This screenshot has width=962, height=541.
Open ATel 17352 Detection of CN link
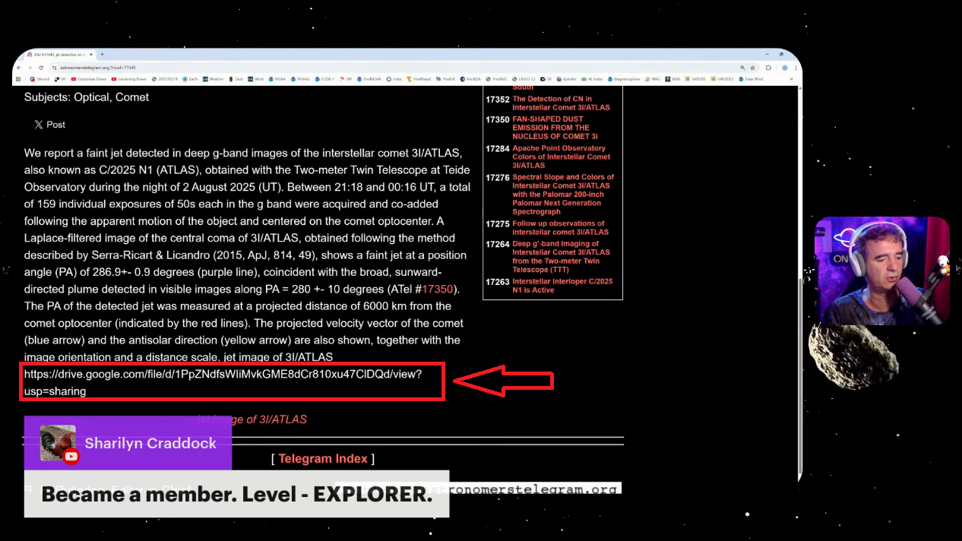pos(561,103)
